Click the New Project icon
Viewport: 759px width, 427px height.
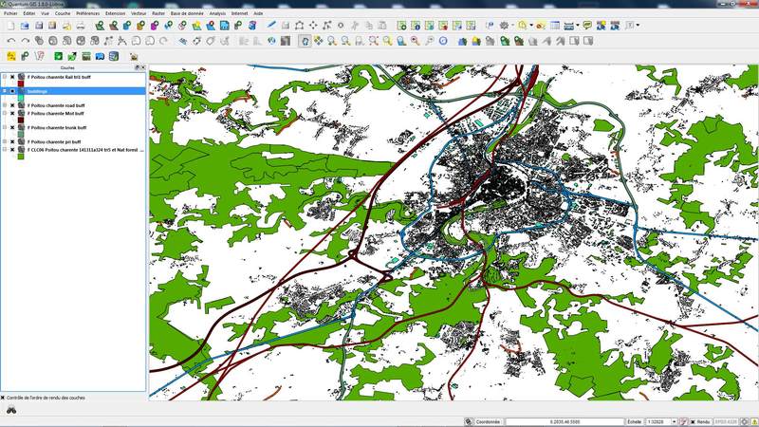(10, 26)
